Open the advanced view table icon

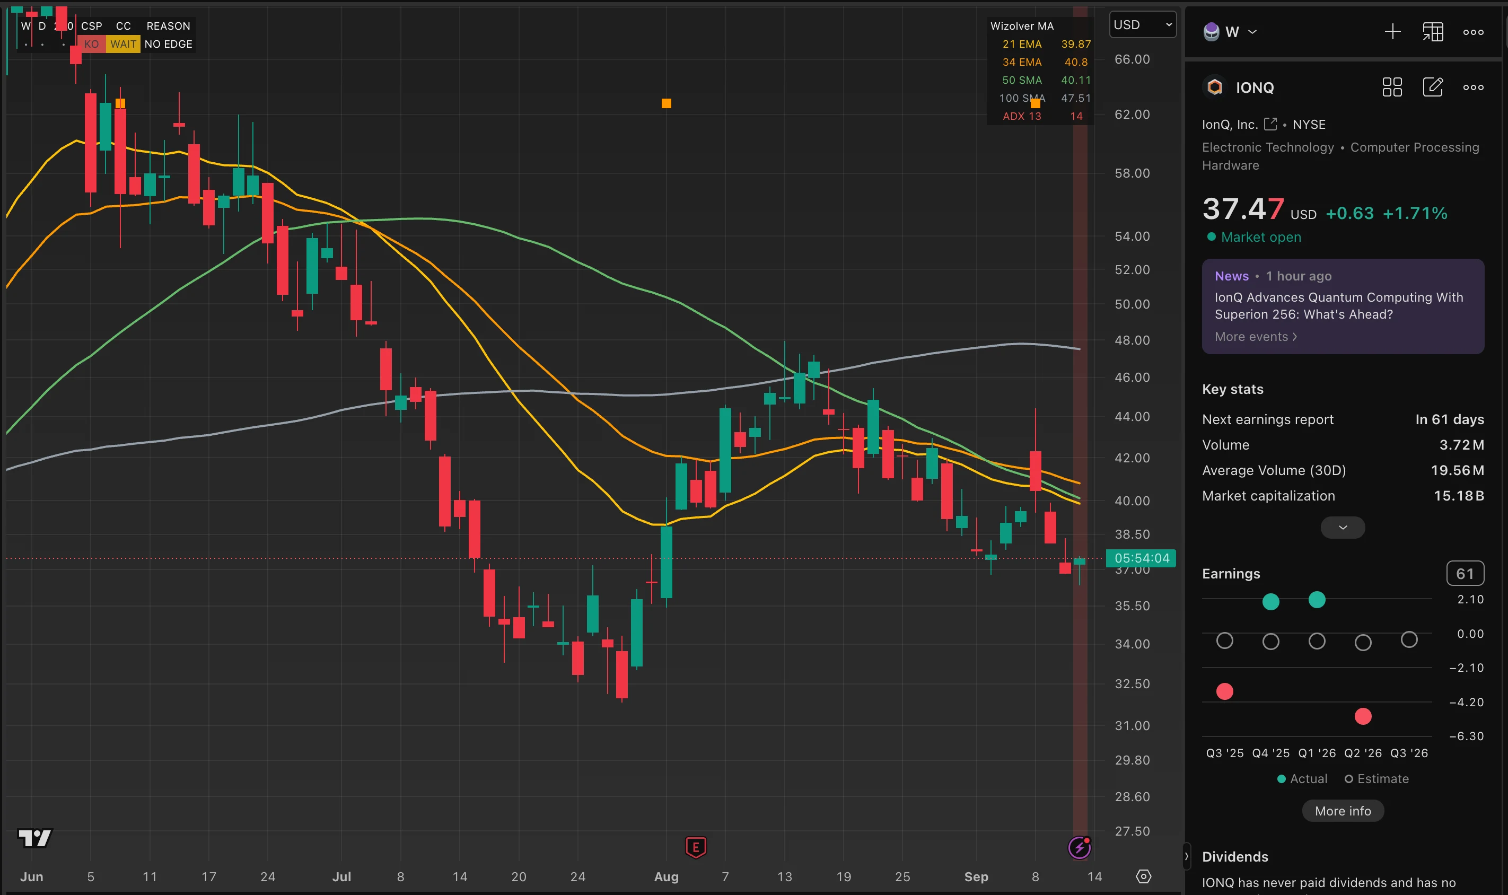click(1433, 32)
